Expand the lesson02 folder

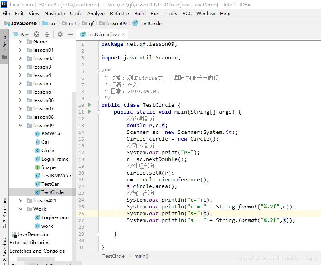coord(20,59)
